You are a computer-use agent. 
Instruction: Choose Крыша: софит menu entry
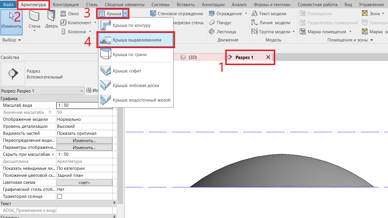coord(136,71)
